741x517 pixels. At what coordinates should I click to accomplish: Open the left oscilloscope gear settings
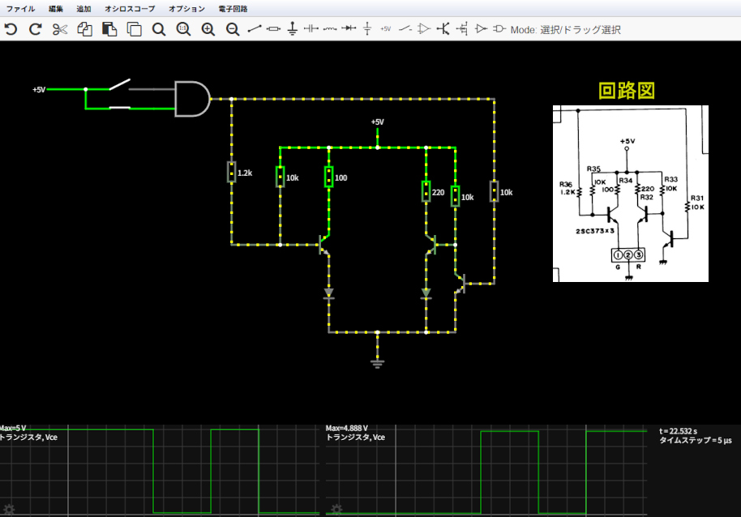(x=10, y=509)
